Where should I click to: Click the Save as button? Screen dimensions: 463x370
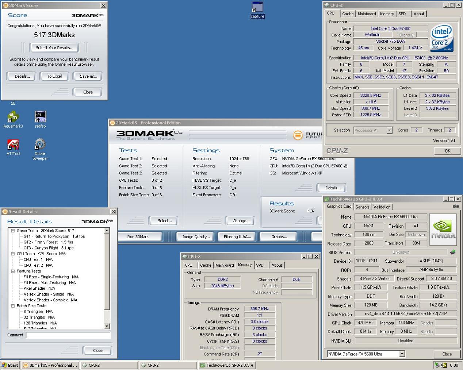pos(88,76)
